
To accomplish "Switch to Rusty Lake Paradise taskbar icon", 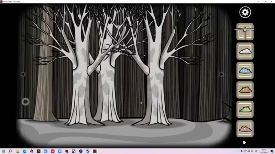I will 95,151.
